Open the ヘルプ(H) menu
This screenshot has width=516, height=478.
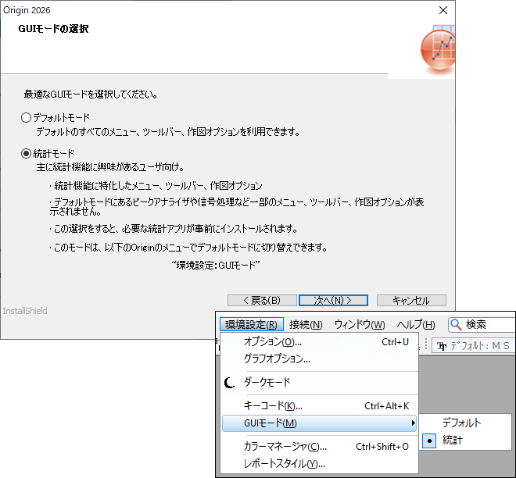click(415, 325)
